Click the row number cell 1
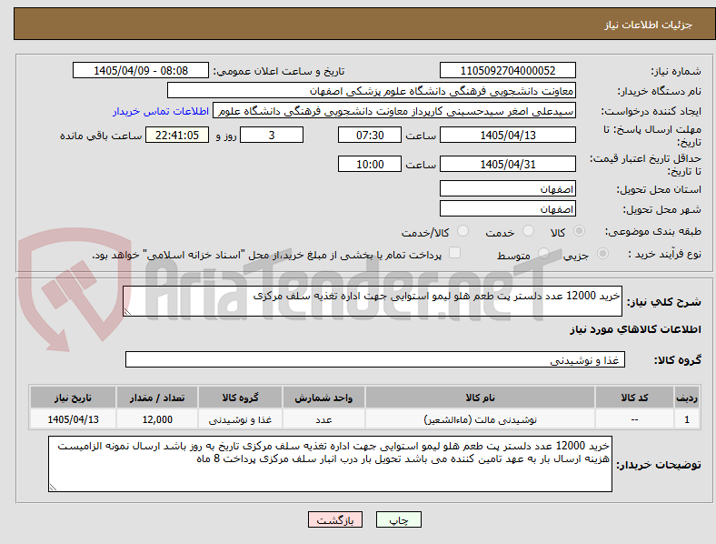This screenshot has width=716, height=544. (687, 419)
